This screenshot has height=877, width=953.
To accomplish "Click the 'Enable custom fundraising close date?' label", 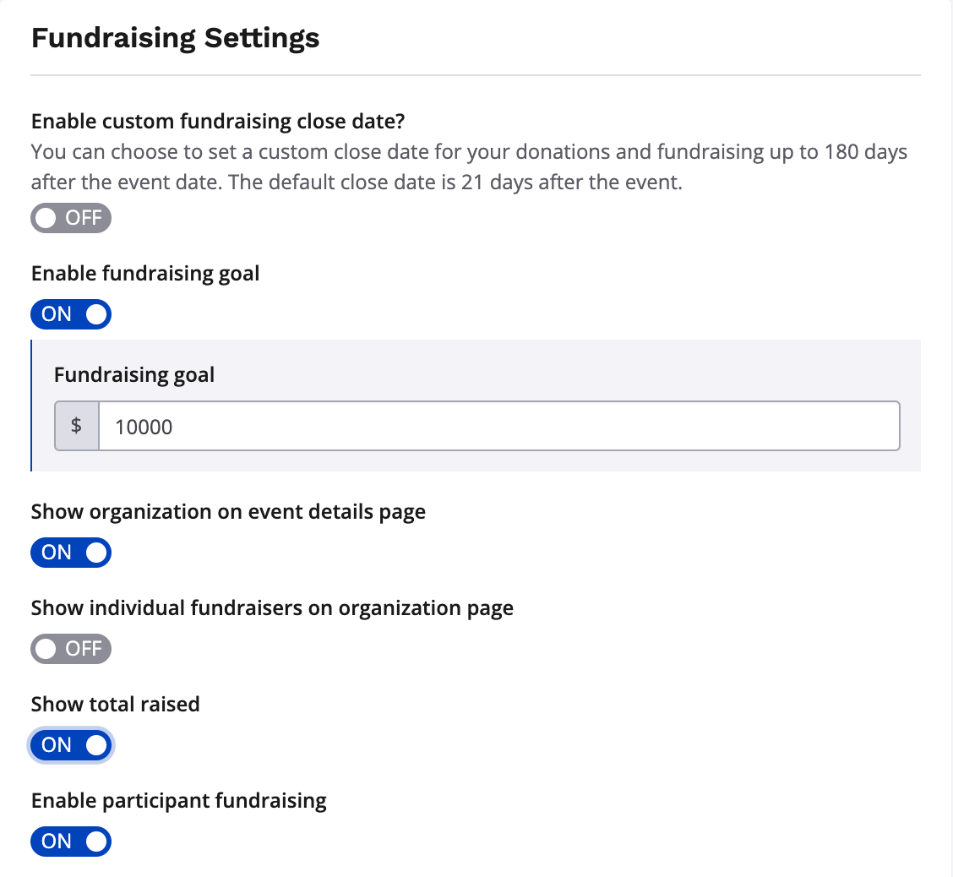I will (218, 122).
